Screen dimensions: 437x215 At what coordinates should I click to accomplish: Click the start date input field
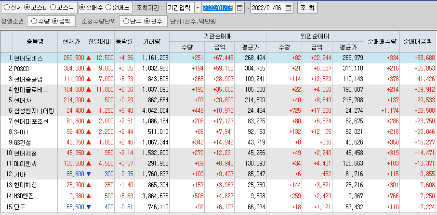219,8
